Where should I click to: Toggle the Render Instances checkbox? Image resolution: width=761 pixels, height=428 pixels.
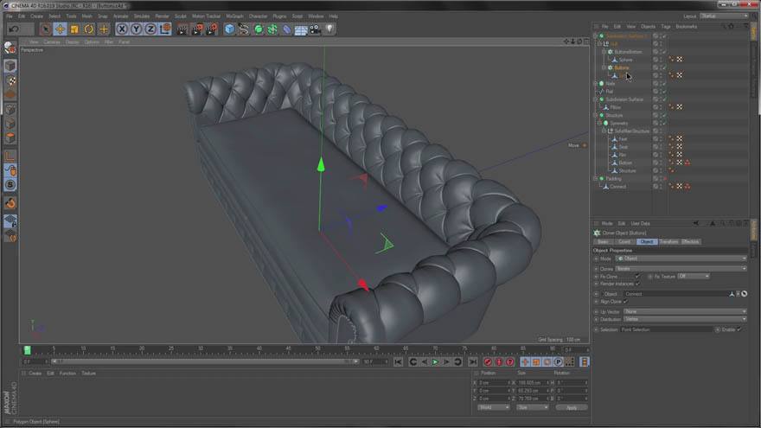(x=637, y=284)
